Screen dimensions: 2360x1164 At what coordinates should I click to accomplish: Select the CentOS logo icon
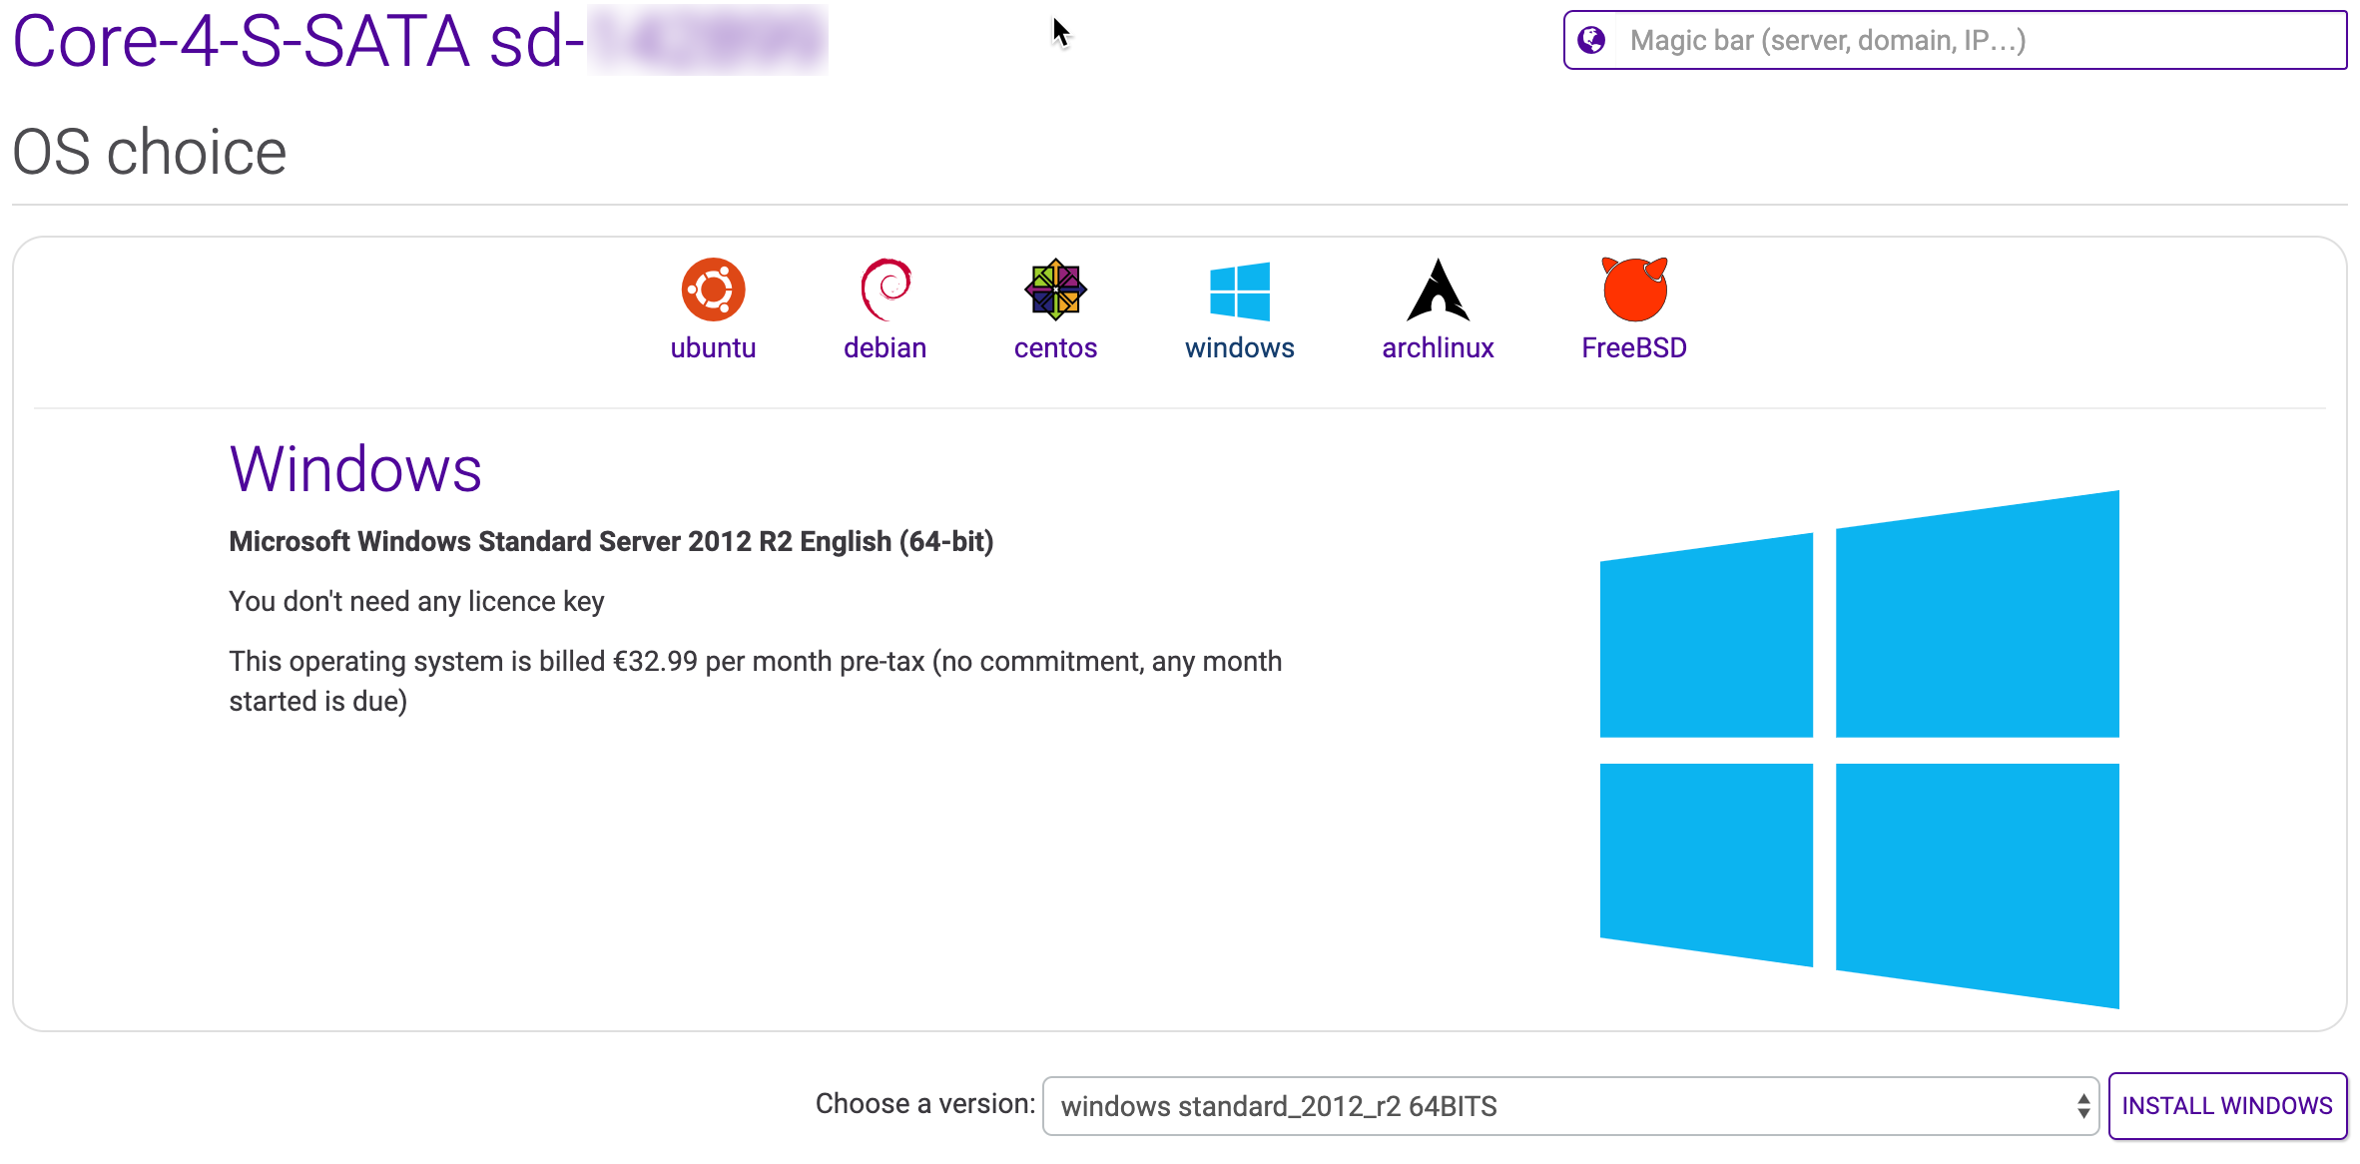tap(1055, 290)
